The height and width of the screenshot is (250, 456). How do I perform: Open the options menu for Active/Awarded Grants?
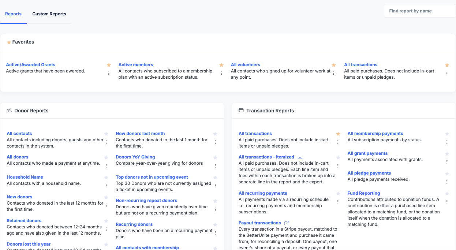109,73
